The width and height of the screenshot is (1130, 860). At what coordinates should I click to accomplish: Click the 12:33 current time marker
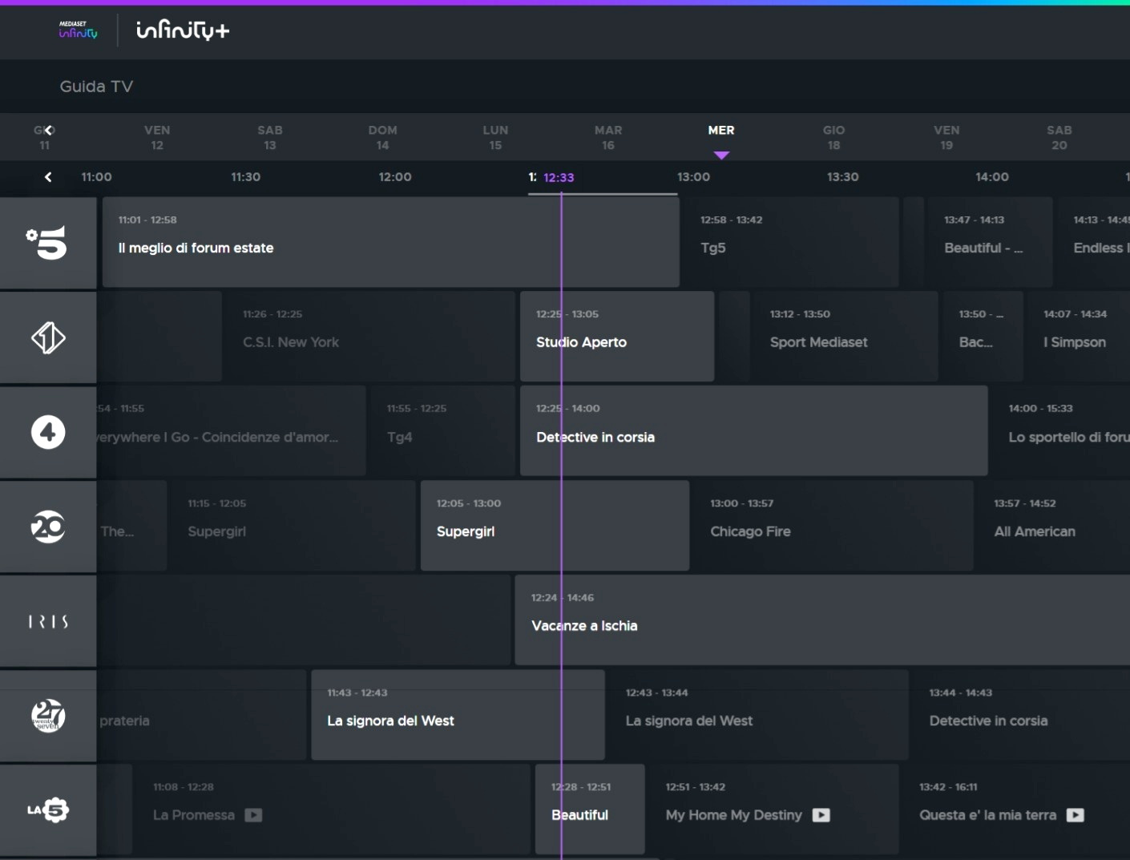click(x=559, y=177)
